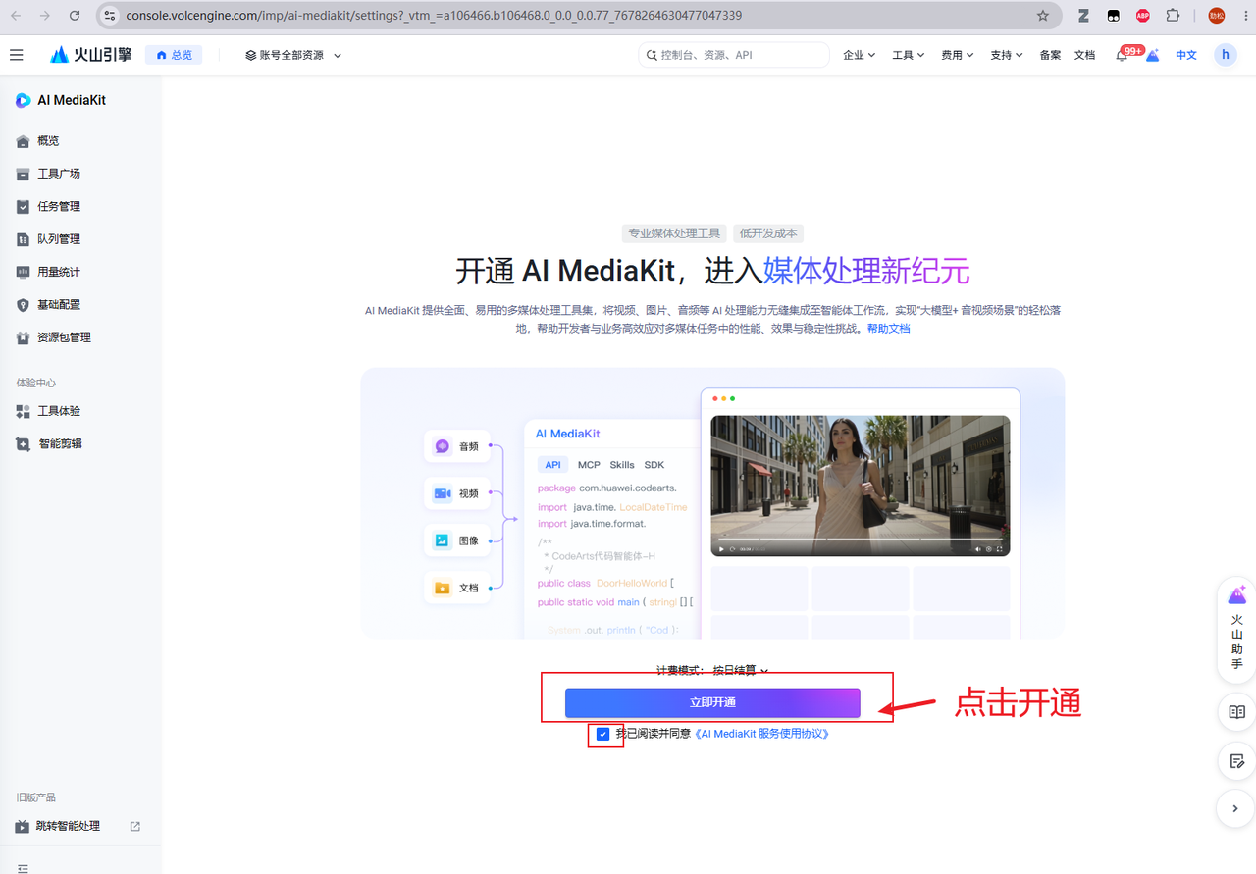The image size is (1256, 874).
Task: Click the 立即开通 button
Action: coord(712,702)
